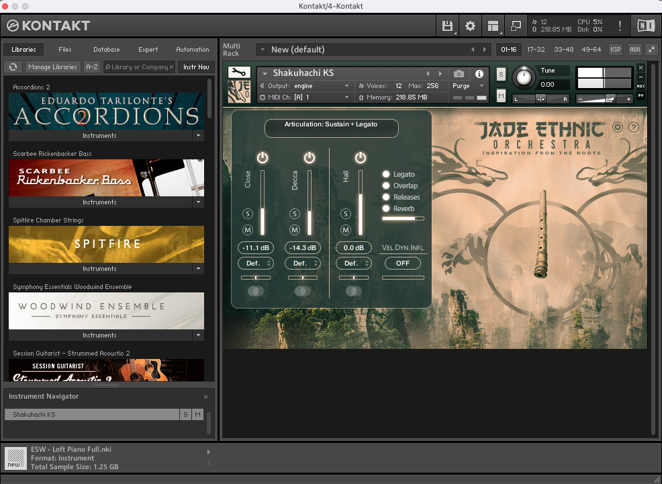The height and width of the screenshot is (484, 662).
Task: Open Close mic Def. output selector
Action: pos(256,264)
